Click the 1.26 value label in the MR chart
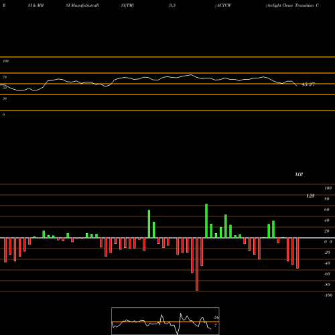Viewport: 335px width, 335px height. pos(310,196)
